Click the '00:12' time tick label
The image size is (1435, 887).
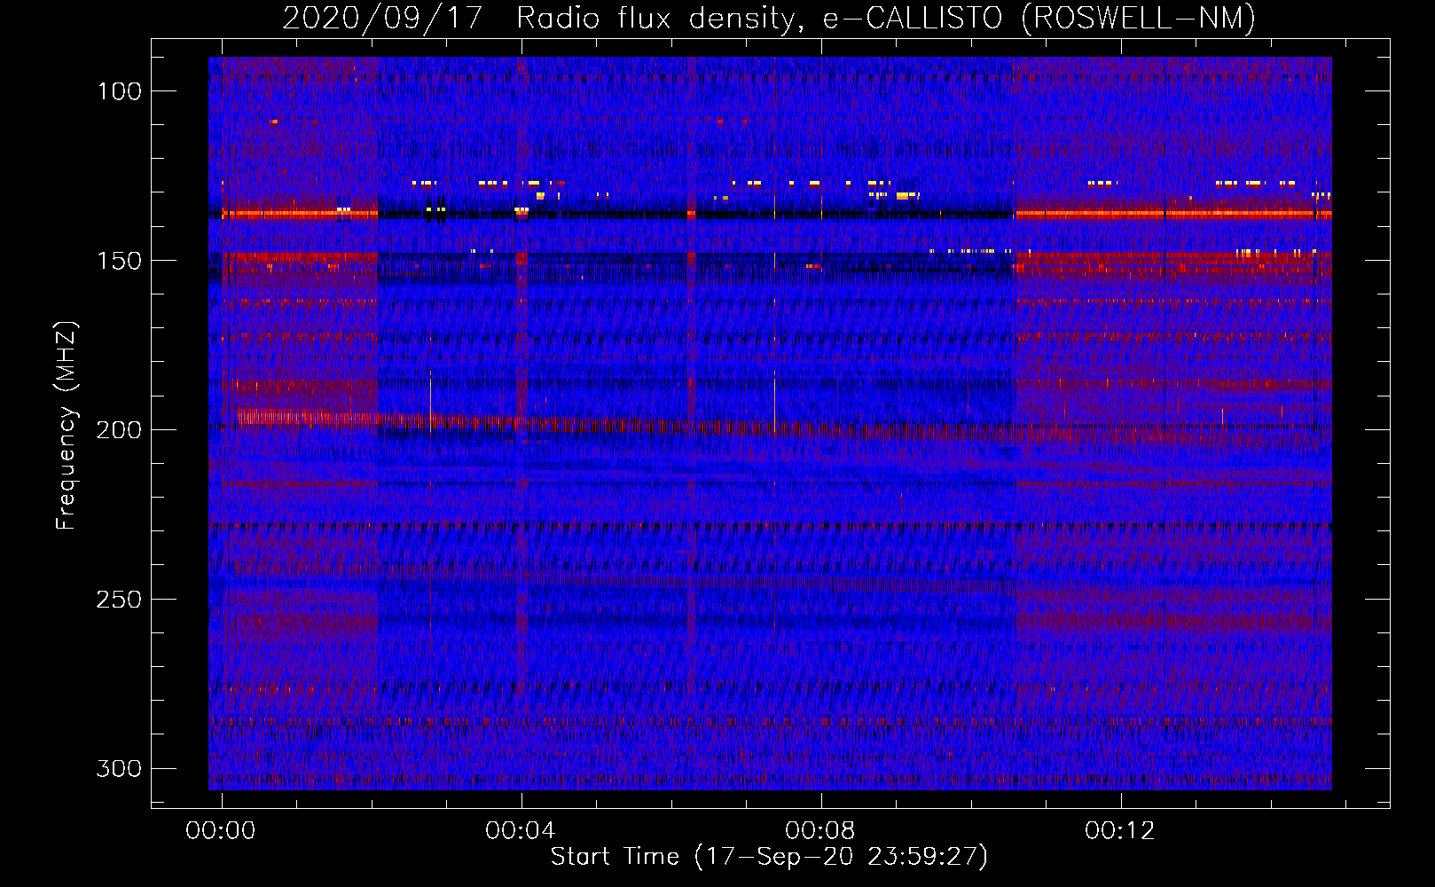[1120, 831]
